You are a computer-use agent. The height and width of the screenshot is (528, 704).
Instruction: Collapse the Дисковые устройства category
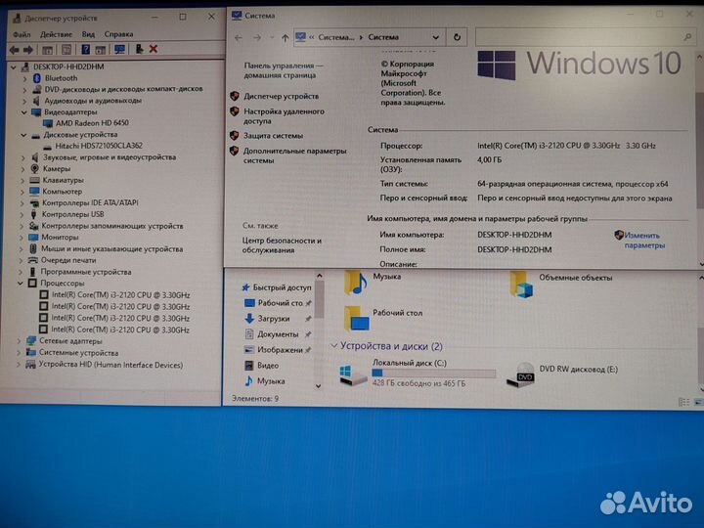click(23, 135)
